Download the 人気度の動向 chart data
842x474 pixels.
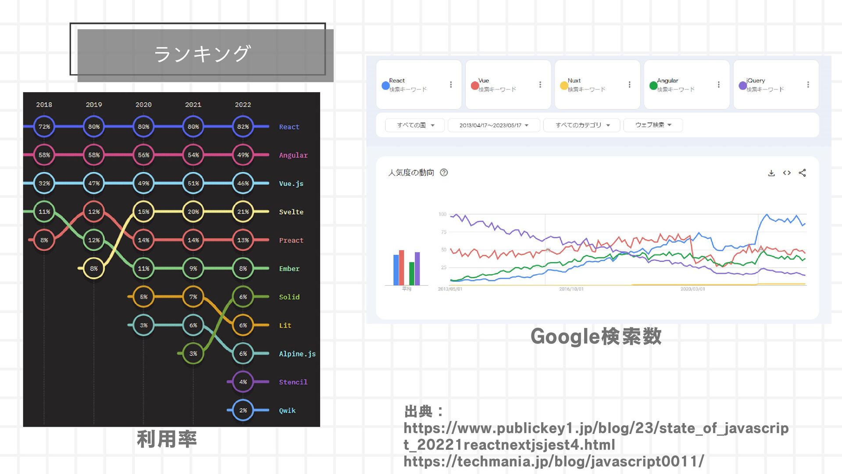tap(771, 173)
